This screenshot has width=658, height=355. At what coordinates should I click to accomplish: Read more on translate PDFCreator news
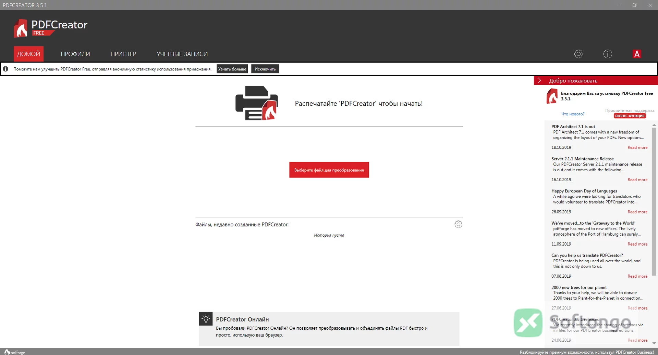coord(637,276)
